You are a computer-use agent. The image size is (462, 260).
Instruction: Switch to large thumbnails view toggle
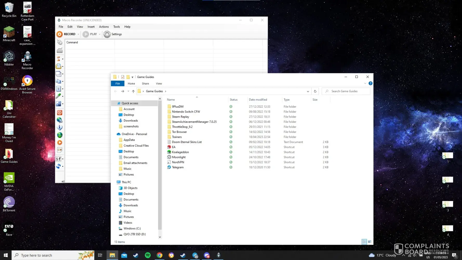[x=369, y=242]
